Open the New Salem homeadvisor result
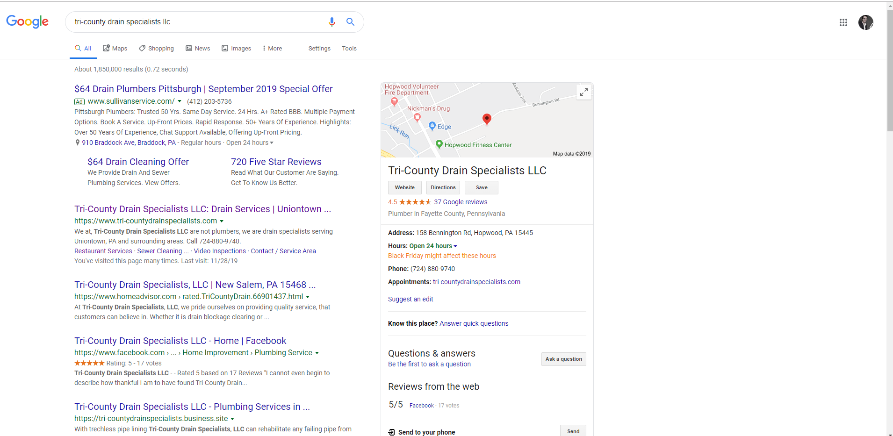 click(195, 285)
